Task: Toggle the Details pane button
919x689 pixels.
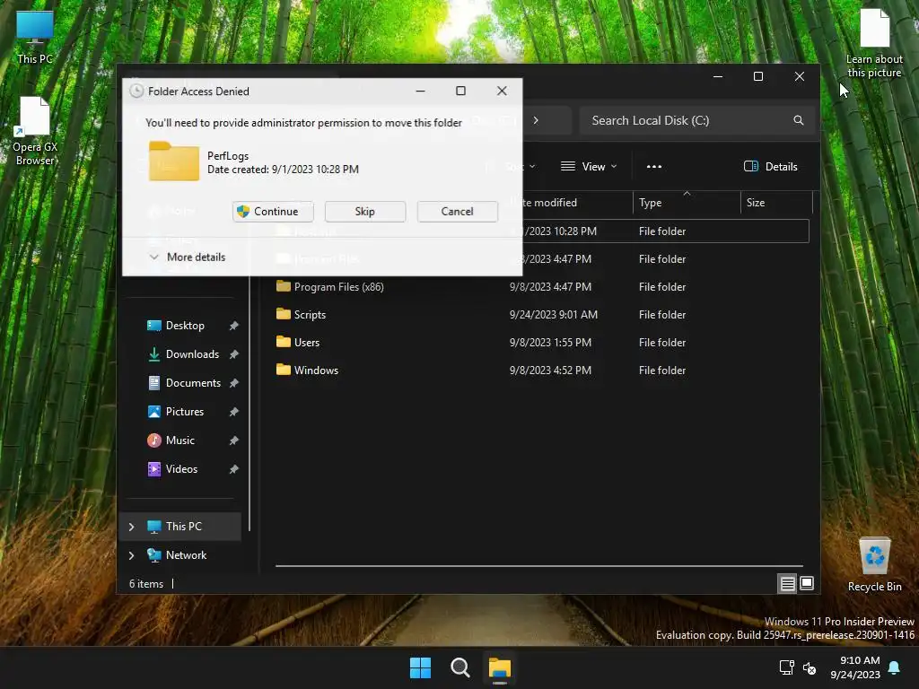Action: [770, 167]
